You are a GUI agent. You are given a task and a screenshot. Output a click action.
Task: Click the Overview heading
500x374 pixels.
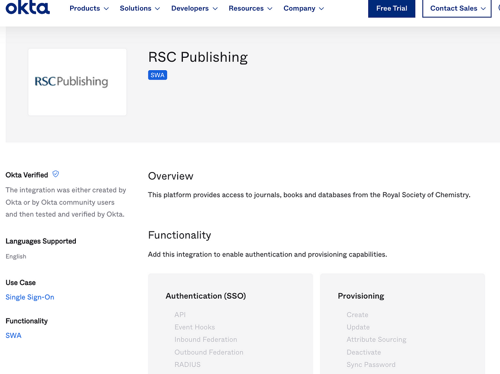click(171, 176)
